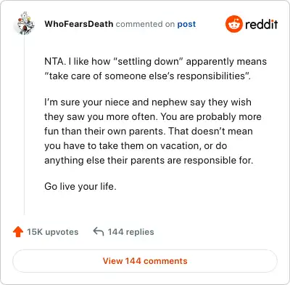Click the "15K upvotes" count
Image resolution: width=290 pixels, height=285 pixels.
pos(53,232)
